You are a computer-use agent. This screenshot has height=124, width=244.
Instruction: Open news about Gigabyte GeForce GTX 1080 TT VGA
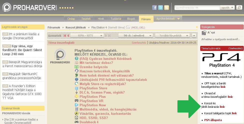point(22,92)
